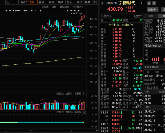Click the 利润趋势(百亿) chart header

pyautogui.click(x=152, y=46)
